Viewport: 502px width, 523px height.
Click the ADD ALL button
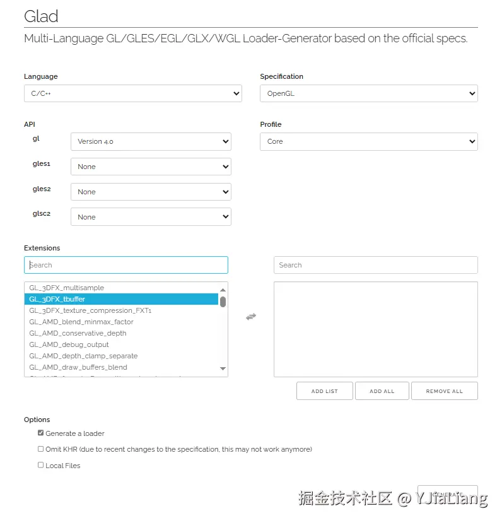tap(382, 391)
